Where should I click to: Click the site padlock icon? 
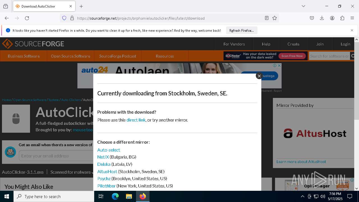tap(72, 18)
